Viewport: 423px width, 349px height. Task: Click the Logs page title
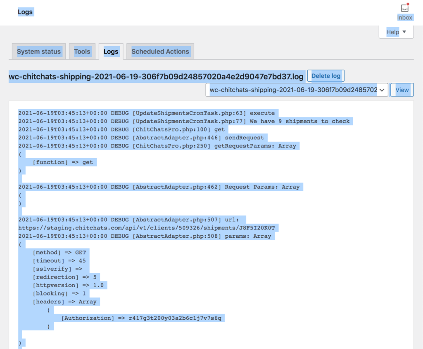[25, 12]
